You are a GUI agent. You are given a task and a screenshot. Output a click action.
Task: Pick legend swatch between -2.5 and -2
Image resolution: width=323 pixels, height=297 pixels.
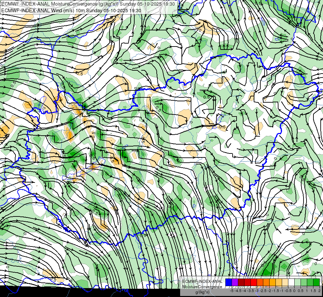(266, 282)
